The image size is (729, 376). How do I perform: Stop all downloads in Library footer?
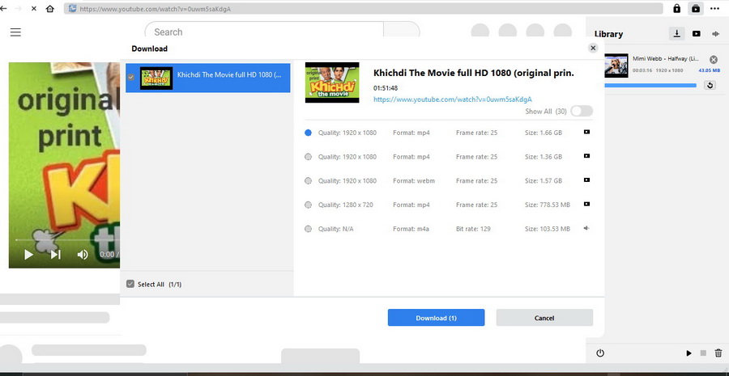coord(703,353)
